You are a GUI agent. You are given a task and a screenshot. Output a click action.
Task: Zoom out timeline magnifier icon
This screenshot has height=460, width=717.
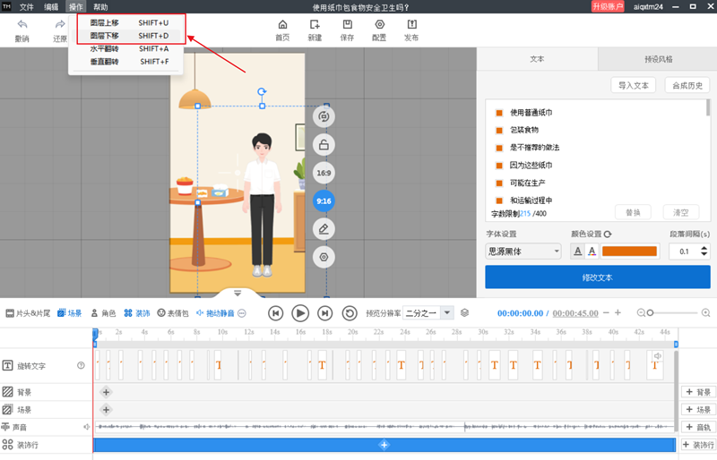tap(641, 313)
